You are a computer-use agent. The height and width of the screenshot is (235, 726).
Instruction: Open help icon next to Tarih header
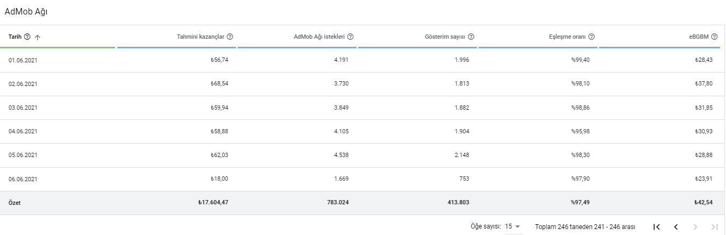[x=27, y=37]
